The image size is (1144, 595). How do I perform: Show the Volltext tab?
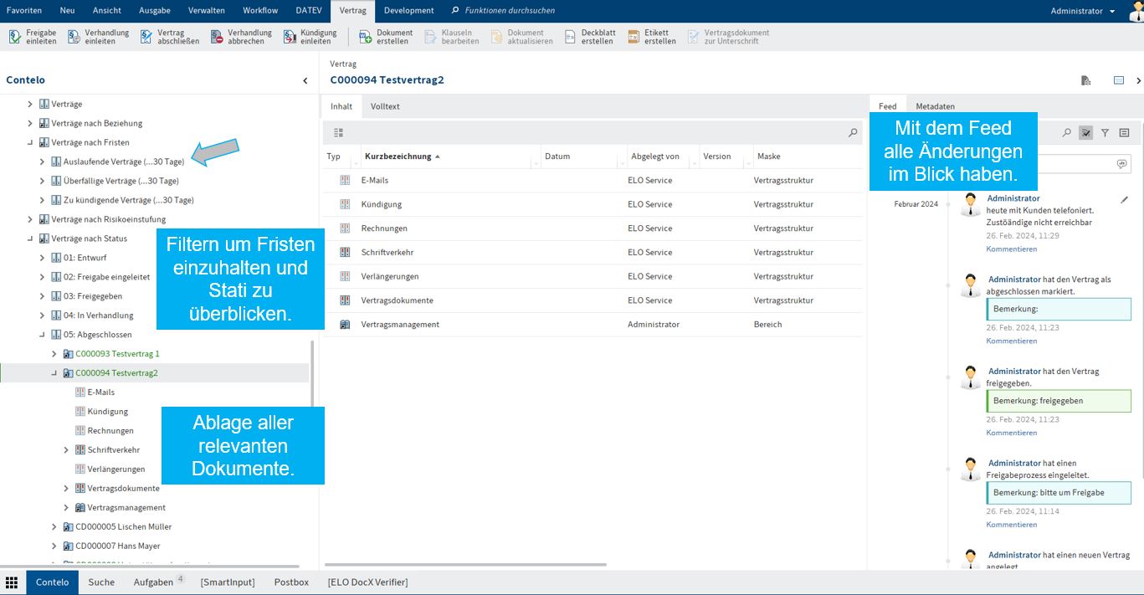[385, 106]
